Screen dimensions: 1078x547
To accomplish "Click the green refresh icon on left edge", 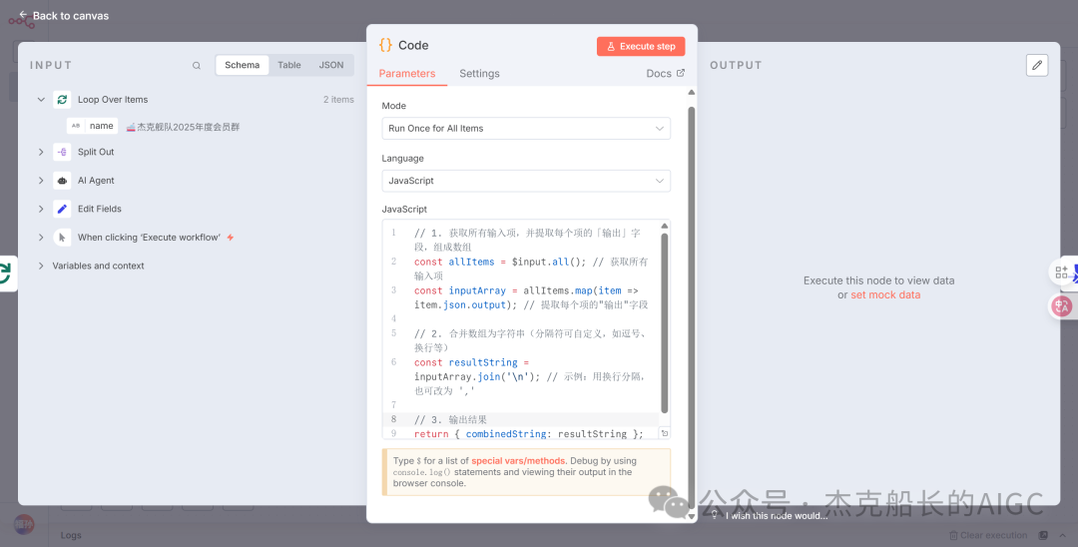I will tap(6, 273).
